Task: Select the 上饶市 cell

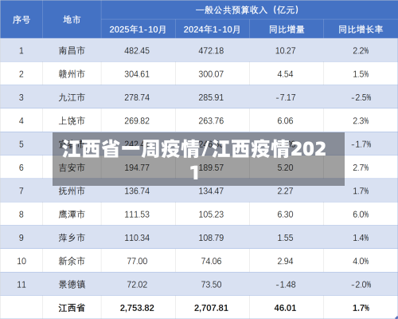Action: [x=72, y=120]
